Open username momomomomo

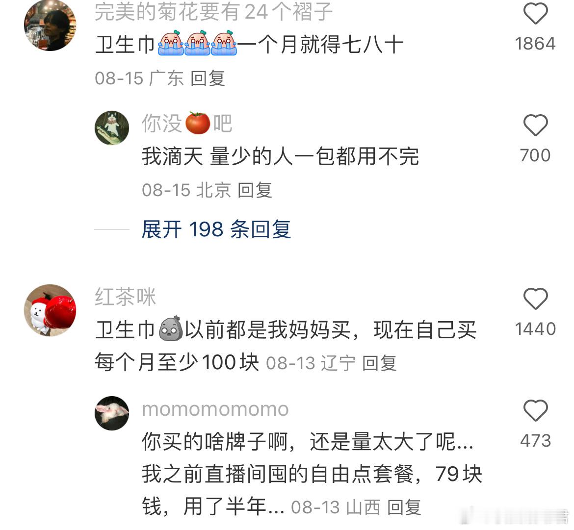215,408
